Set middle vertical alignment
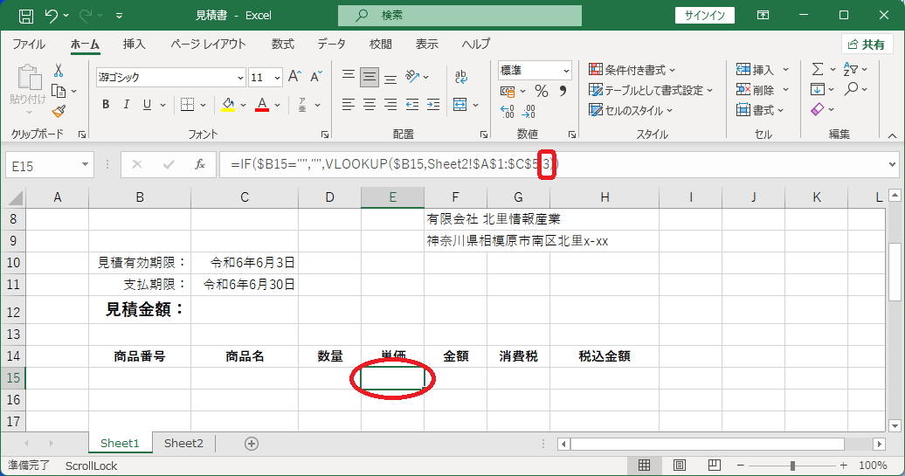 click(370, 77)
